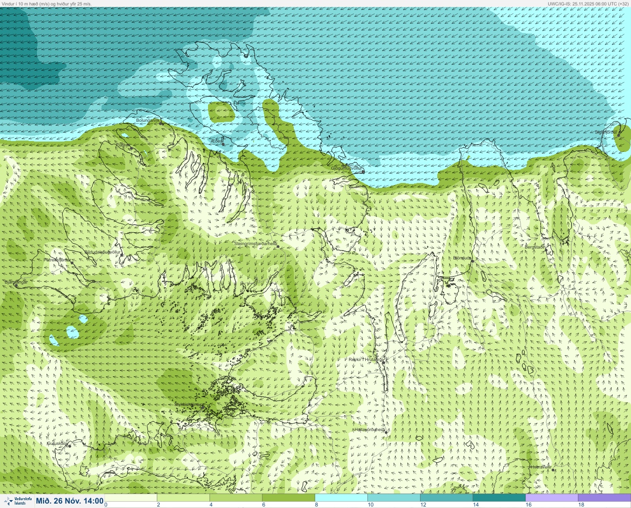Click the Veðurstofa Íslands logo

tap(17, 501)
